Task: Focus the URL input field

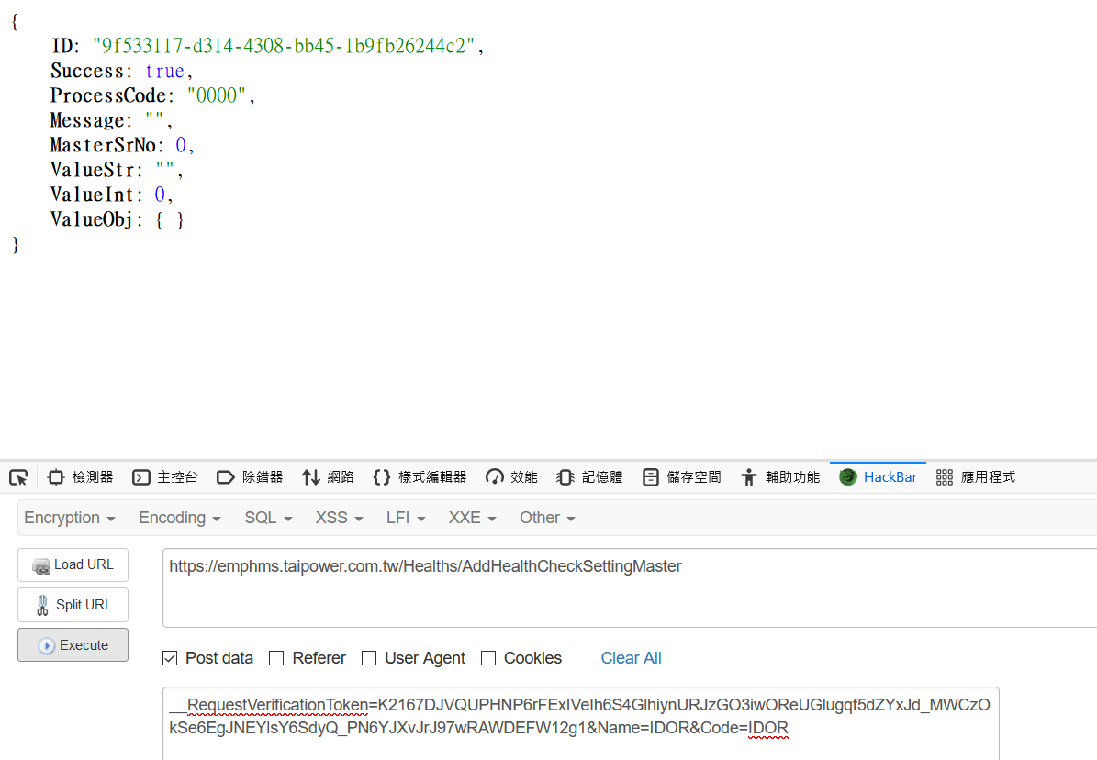Action: 630,587
